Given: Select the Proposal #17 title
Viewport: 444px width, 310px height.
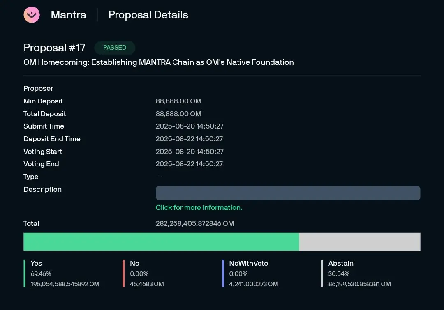Looking at the screenshot, I should point(54,48).
